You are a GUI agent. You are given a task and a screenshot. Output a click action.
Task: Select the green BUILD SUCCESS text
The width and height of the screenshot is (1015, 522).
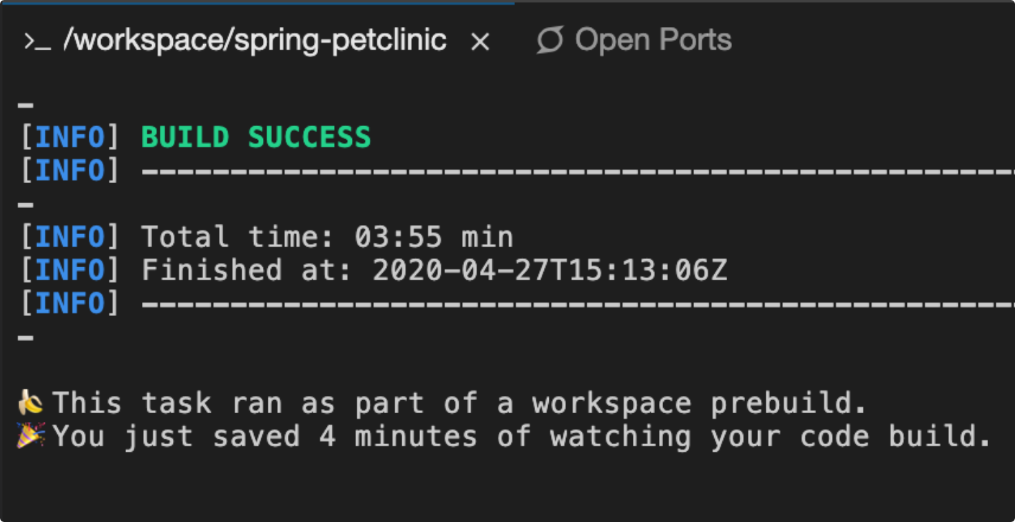255,136
